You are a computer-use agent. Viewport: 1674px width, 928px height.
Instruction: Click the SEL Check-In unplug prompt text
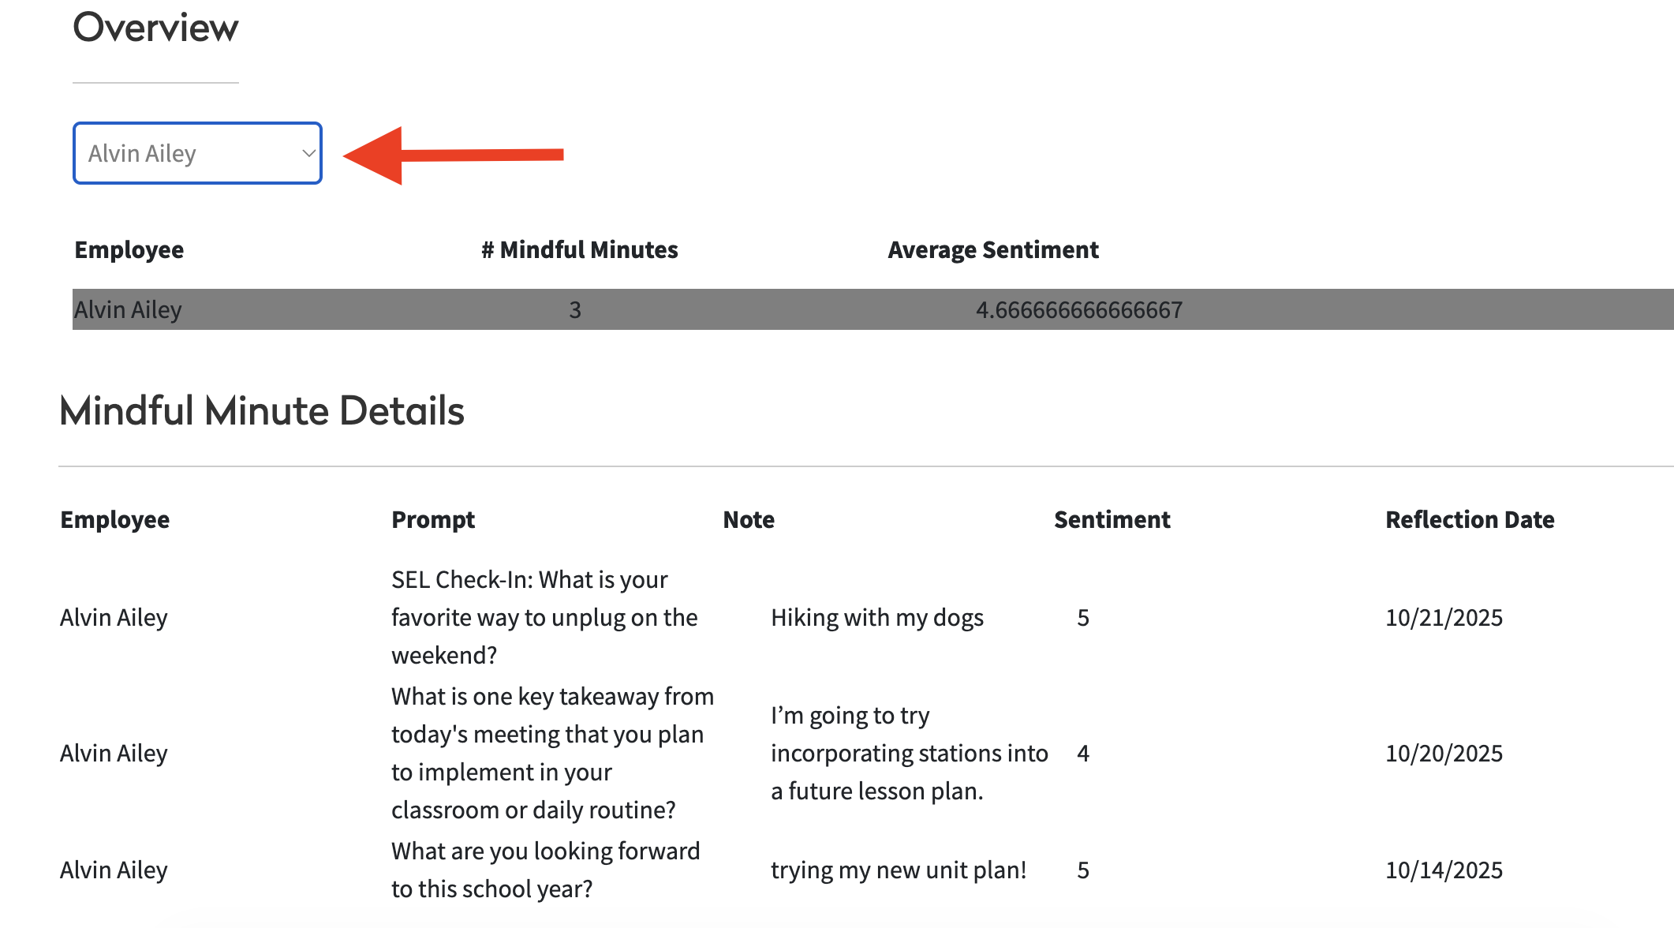pos(544,617)
